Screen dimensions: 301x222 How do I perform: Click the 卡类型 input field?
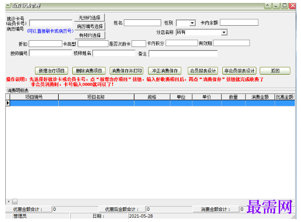tap(93, 44)
